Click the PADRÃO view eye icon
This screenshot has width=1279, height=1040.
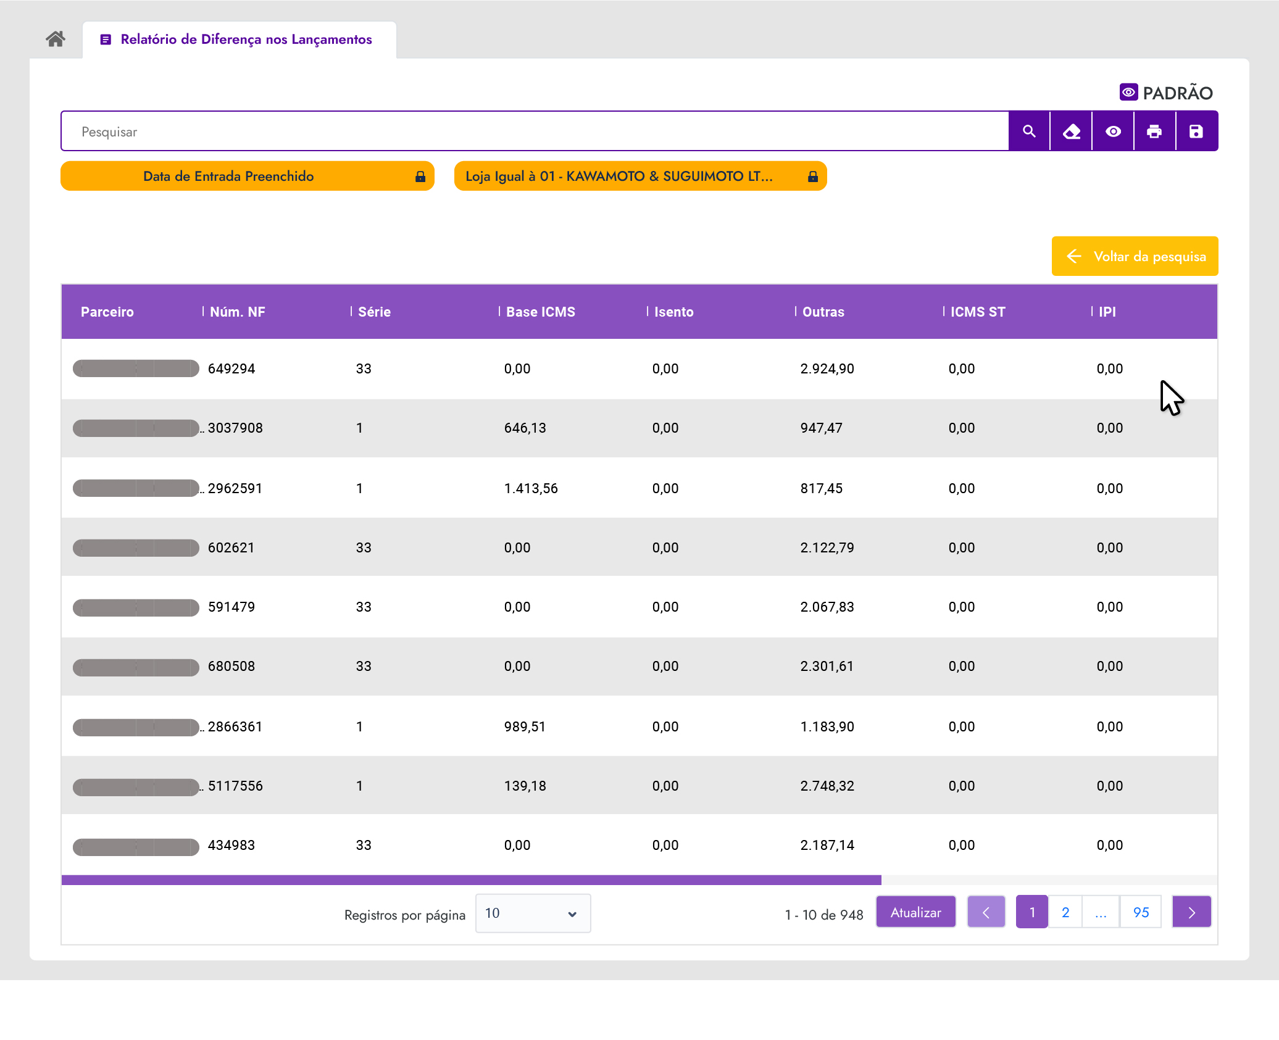(1128, 93)
